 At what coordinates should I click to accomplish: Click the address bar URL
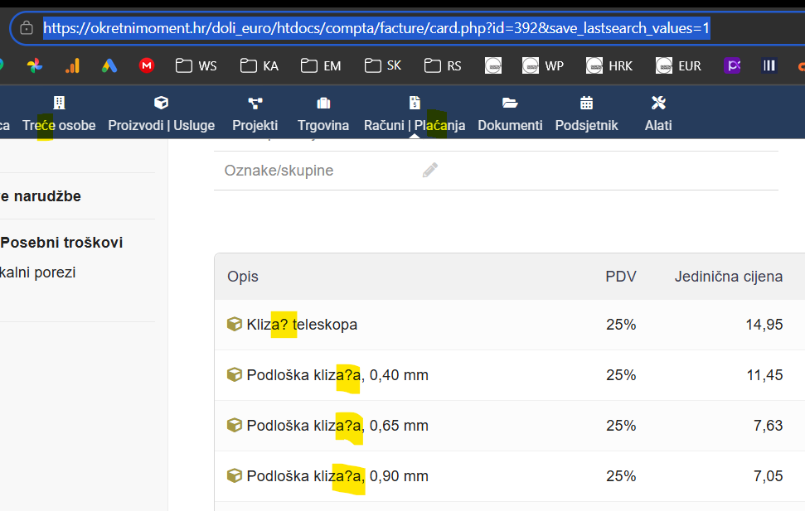(376, 28)
